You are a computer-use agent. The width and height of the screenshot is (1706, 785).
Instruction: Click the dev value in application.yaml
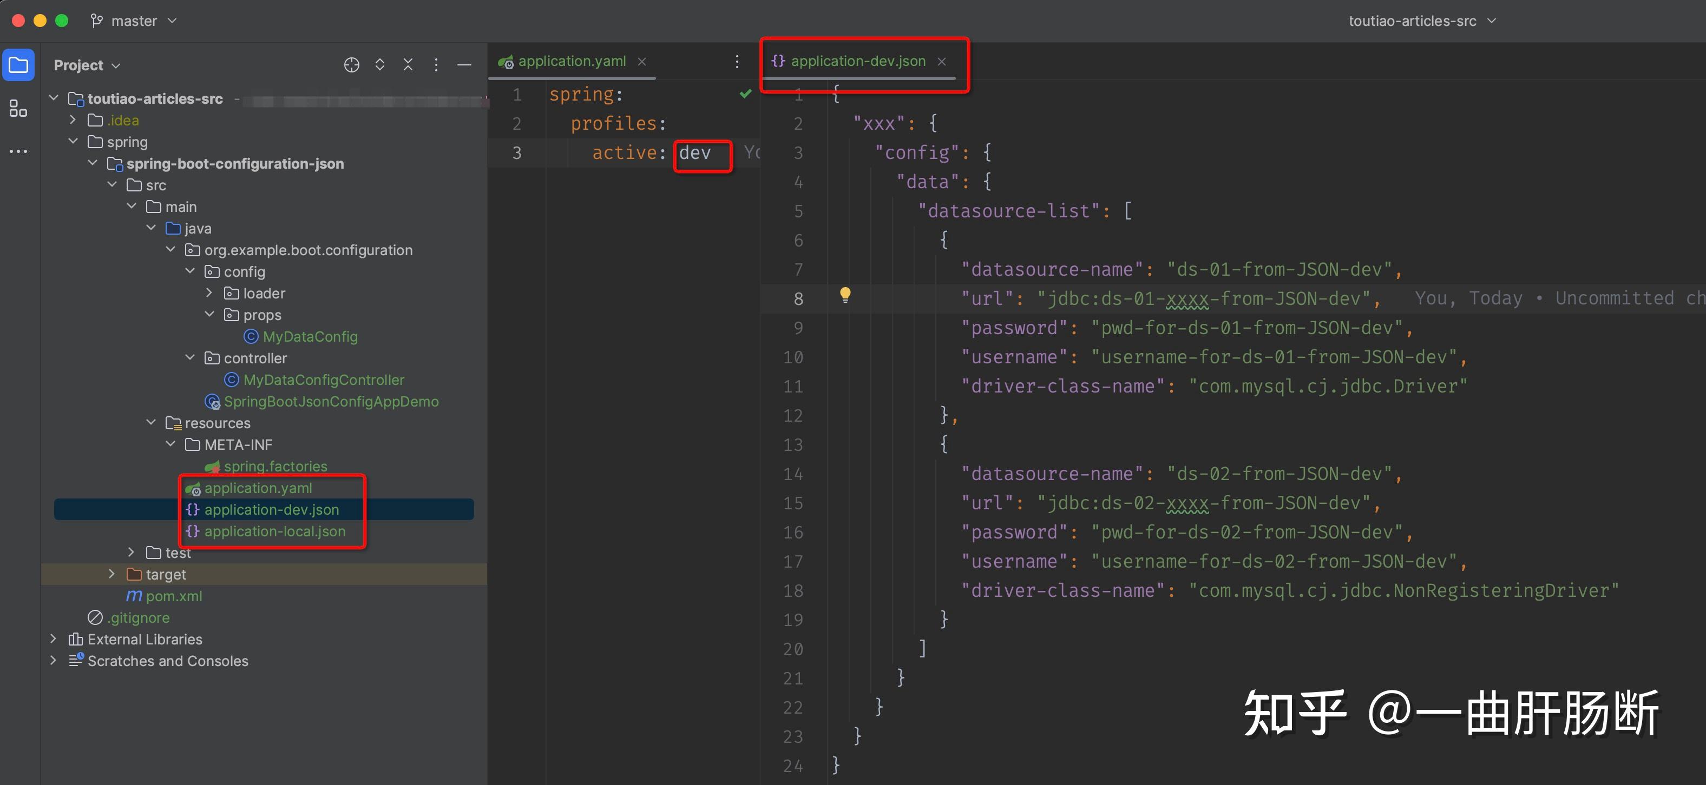pyautogui.click(x=695, y=153)
